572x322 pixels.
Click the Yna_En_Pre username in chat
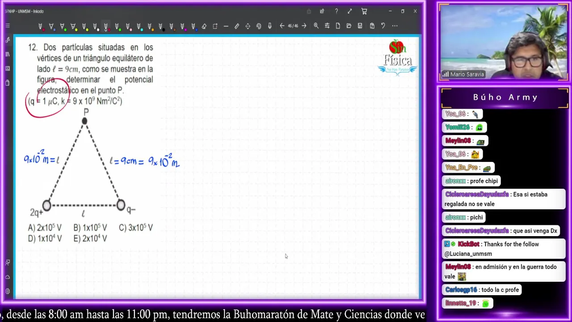(462, 168)
